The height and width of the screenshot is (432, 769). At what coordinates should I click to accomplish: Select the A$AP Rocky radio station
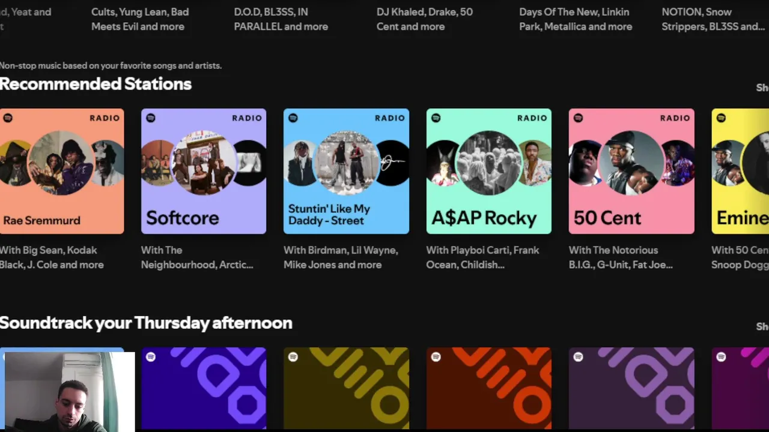(488, 171)
